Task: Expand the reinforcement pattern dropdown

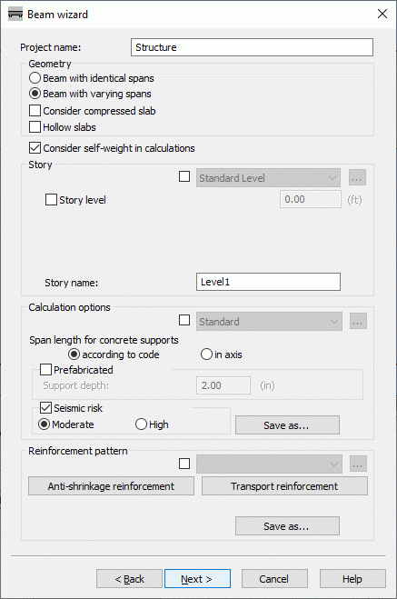Action: coord(269,464)
